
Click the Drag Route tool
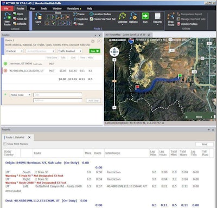171,19
